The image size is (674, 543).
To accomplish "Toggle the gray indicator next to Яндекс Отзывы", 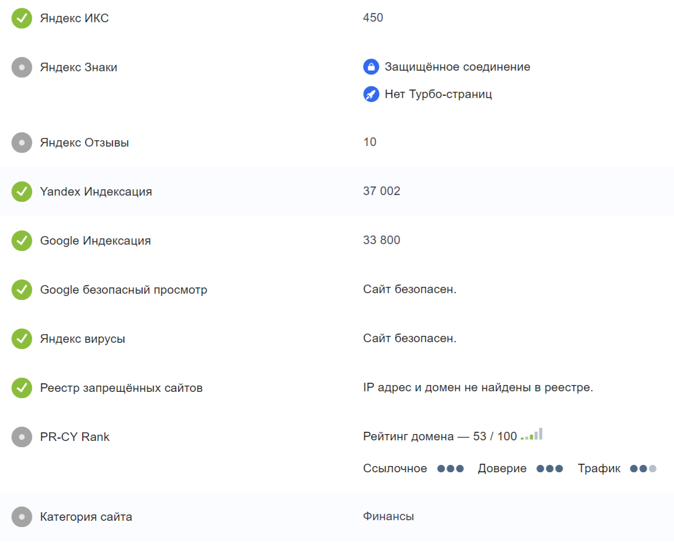I will (x=21, y=143).
